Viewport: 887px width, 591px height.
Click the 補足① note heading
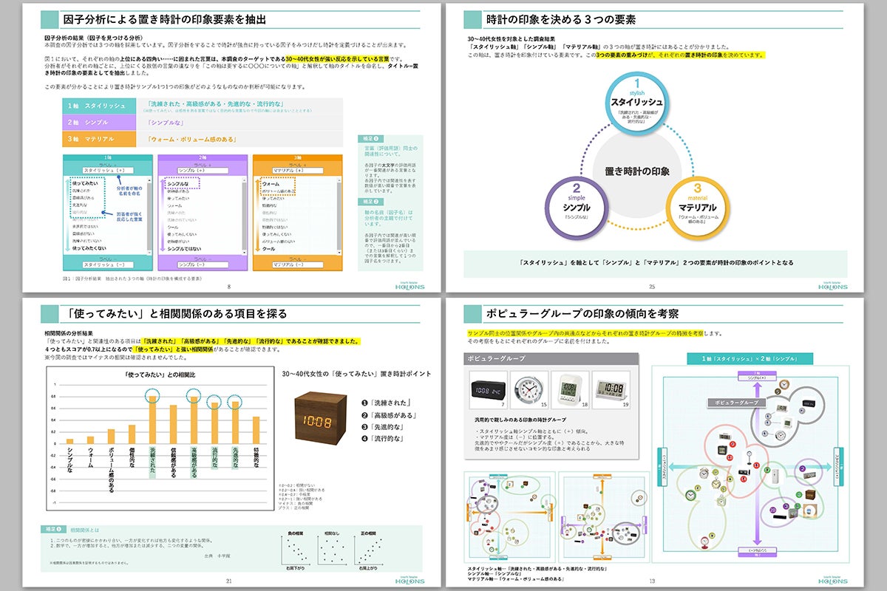372,139
